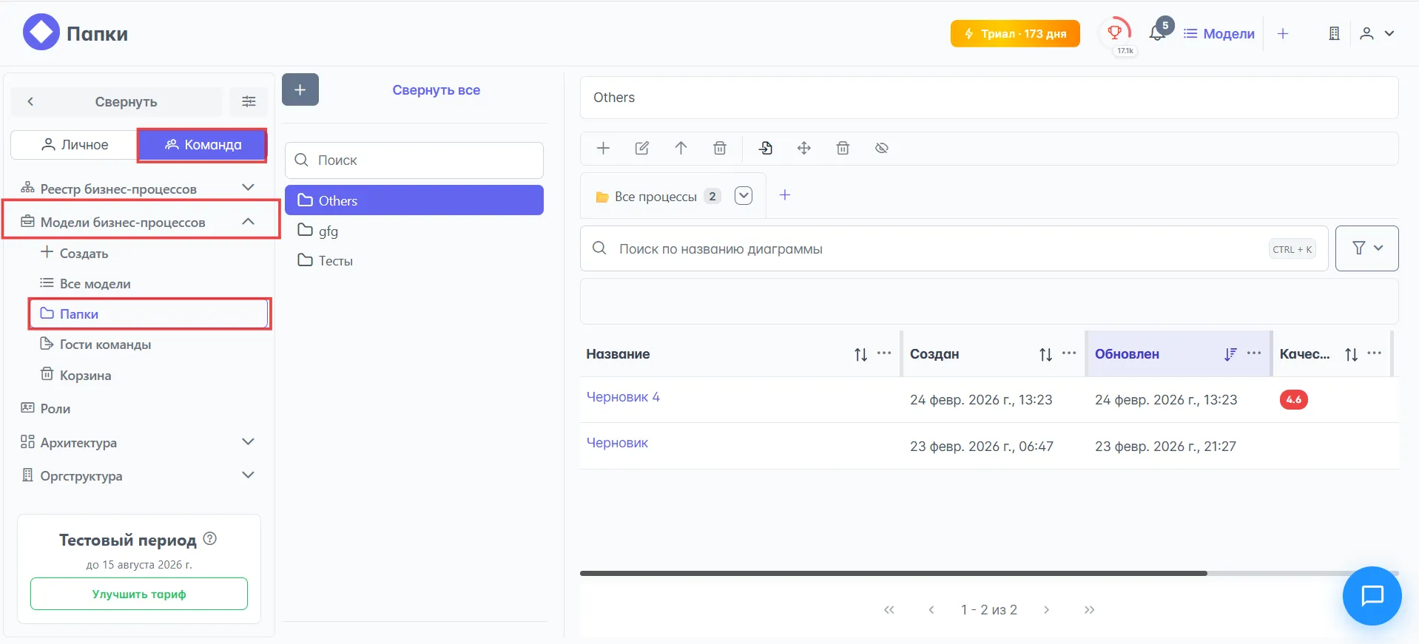Open the trophy achievements icon
The image size is (1419, 644).
[x=1115, y=32]
